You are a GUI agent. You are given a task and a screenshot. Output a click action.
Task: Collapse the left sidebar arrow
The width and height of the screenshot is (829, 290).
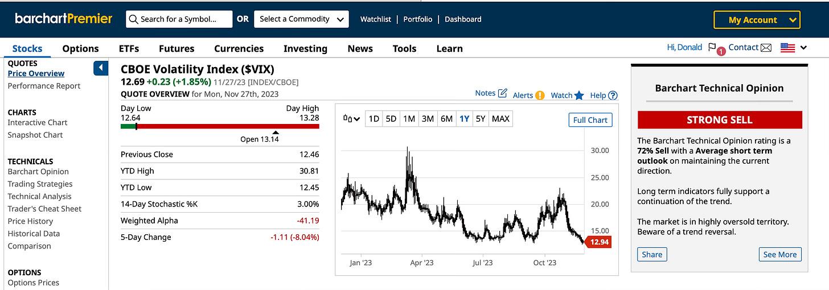coord(101,68)
